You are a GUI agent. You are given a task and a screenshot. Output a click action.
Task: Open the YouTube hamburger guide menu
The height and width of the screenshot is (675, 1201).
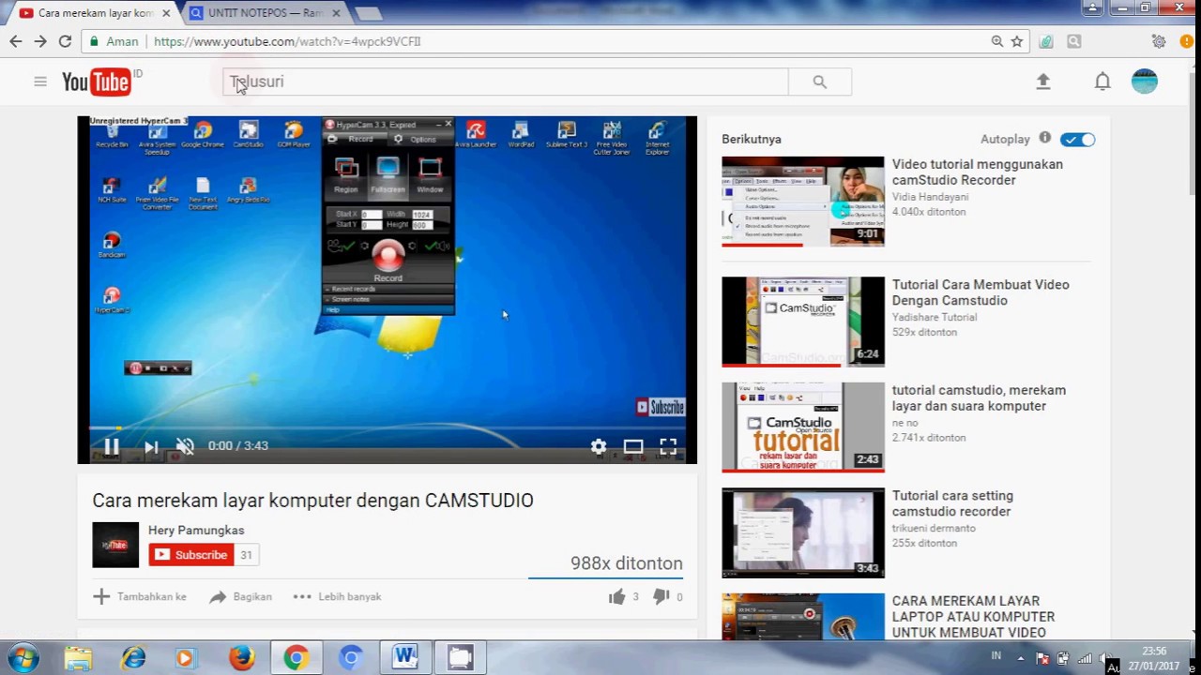tap(40, 82)
